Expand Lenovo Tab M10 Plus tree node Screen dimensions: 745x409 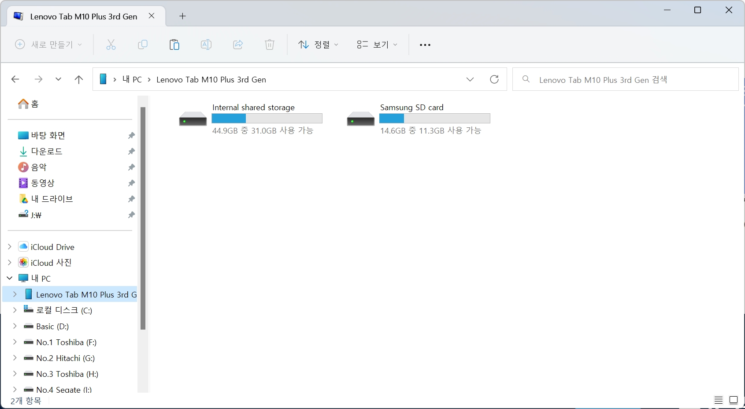point(15,294)
